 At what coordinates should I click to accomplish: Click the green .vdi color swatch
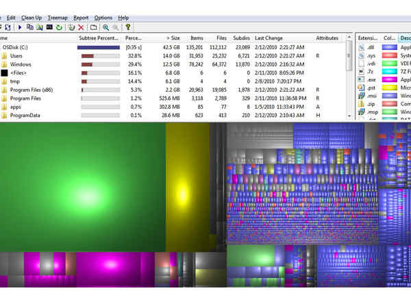(390, 64)
